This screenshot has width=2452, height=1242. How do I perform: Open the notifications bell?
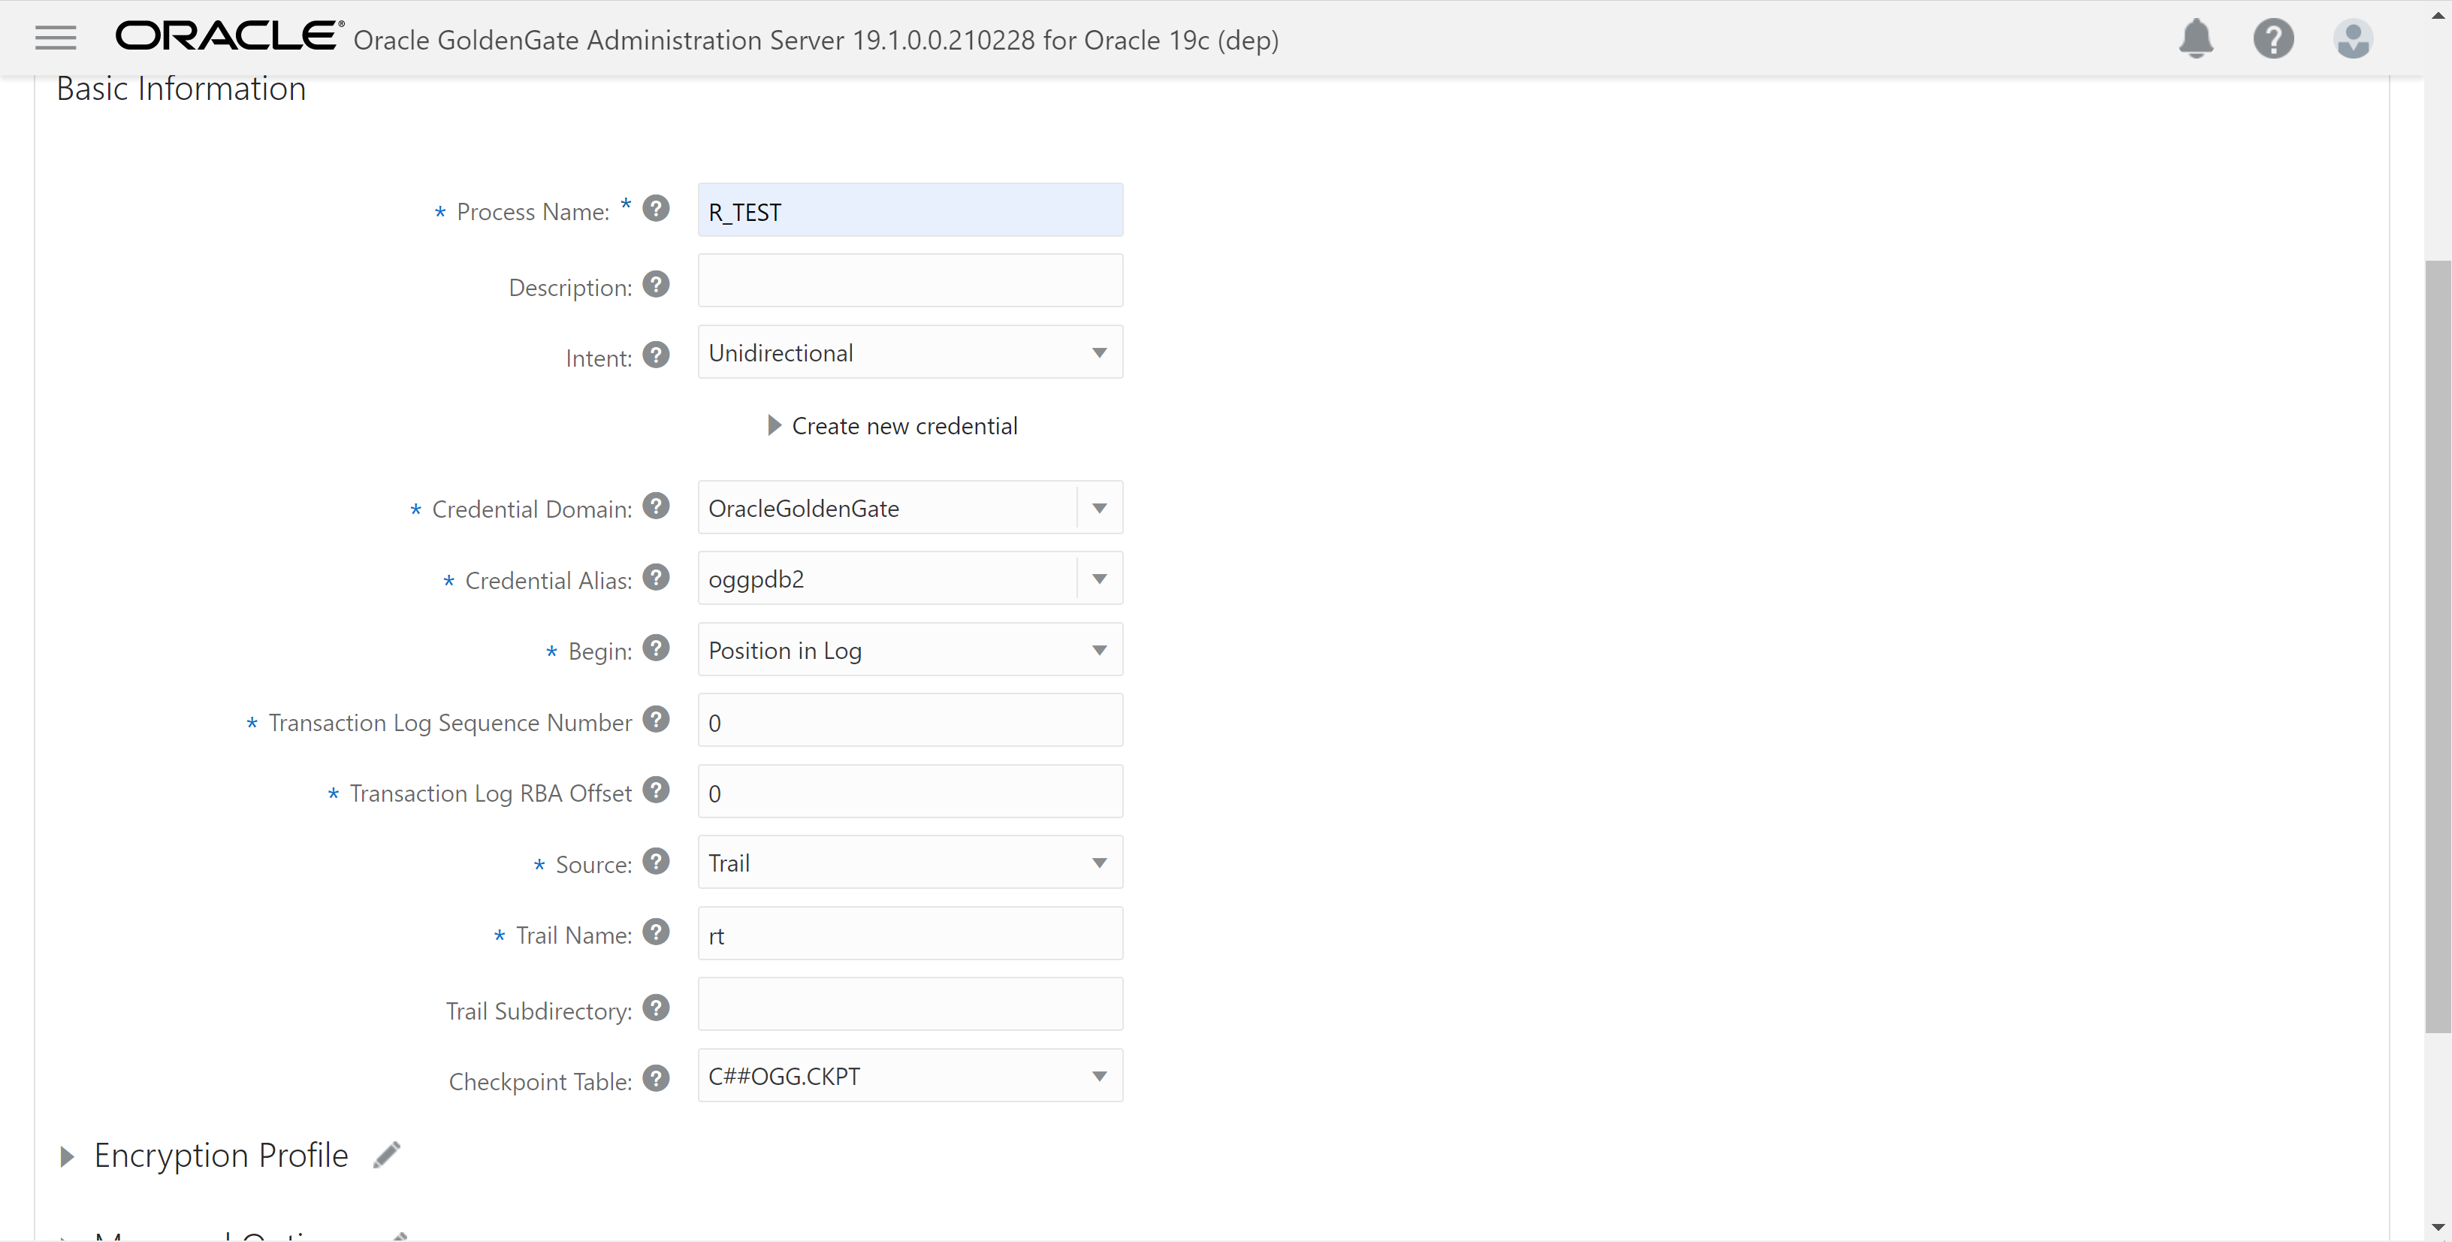[x=2195, y=39]
